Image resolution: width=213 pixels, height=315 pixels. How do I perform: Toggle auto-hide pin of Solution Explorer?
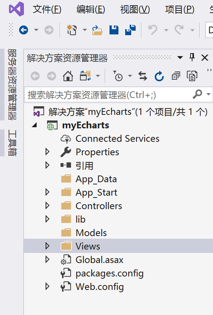(192, 58)
